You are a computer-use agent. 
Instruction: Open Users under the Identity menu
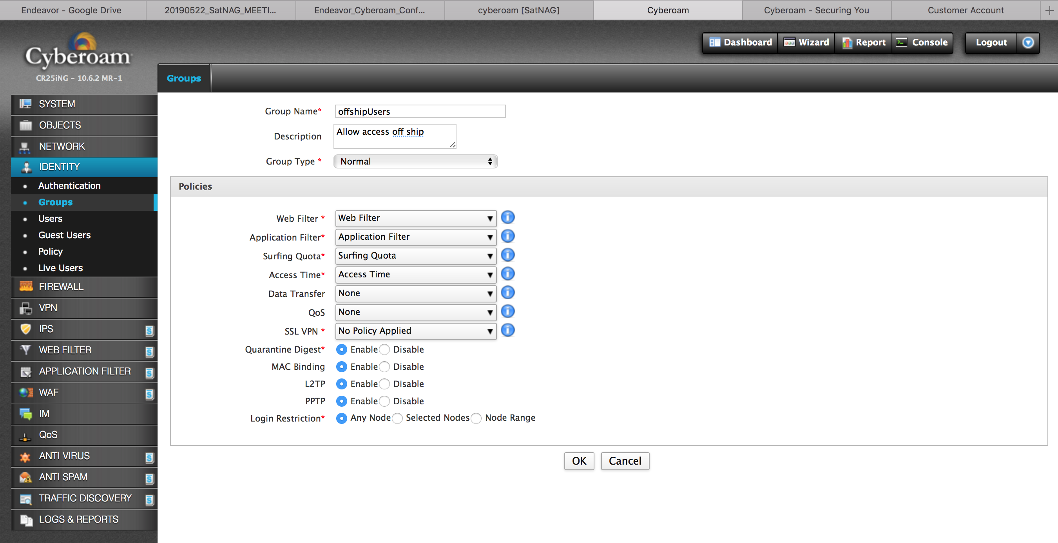pyautogui.click(x=51, y=219)
